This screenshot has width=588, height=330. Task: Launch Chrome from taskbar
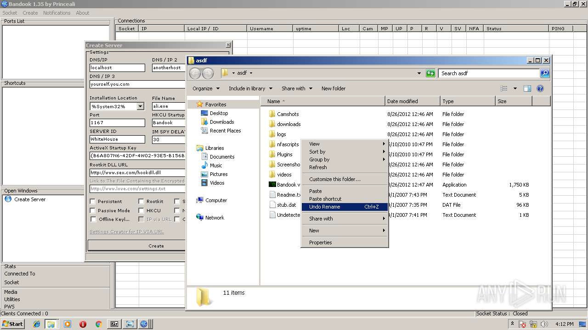98,324
